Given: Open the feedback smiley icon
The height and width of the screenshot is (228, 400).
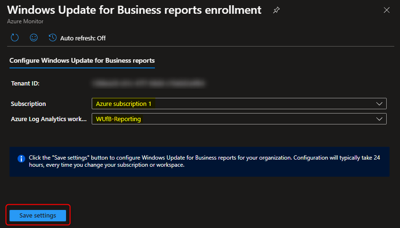Looking at the screenshot, I should click(34, 38).
